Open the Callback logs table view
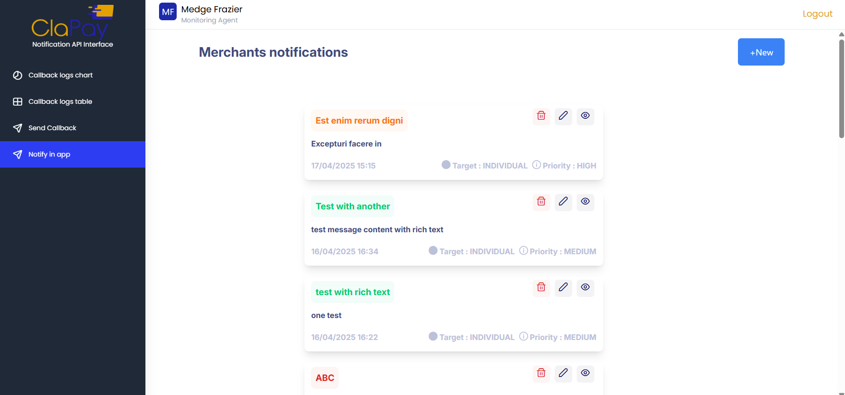The height and width of the screenshot is (395, 845). (60, 102)
